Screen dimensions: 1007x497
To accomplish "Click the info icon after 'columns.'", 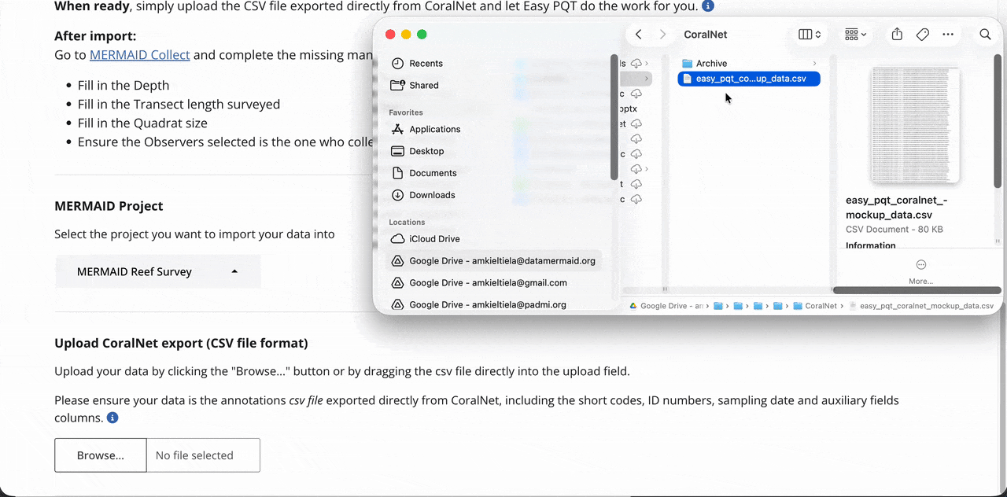I will pos(113,418).
